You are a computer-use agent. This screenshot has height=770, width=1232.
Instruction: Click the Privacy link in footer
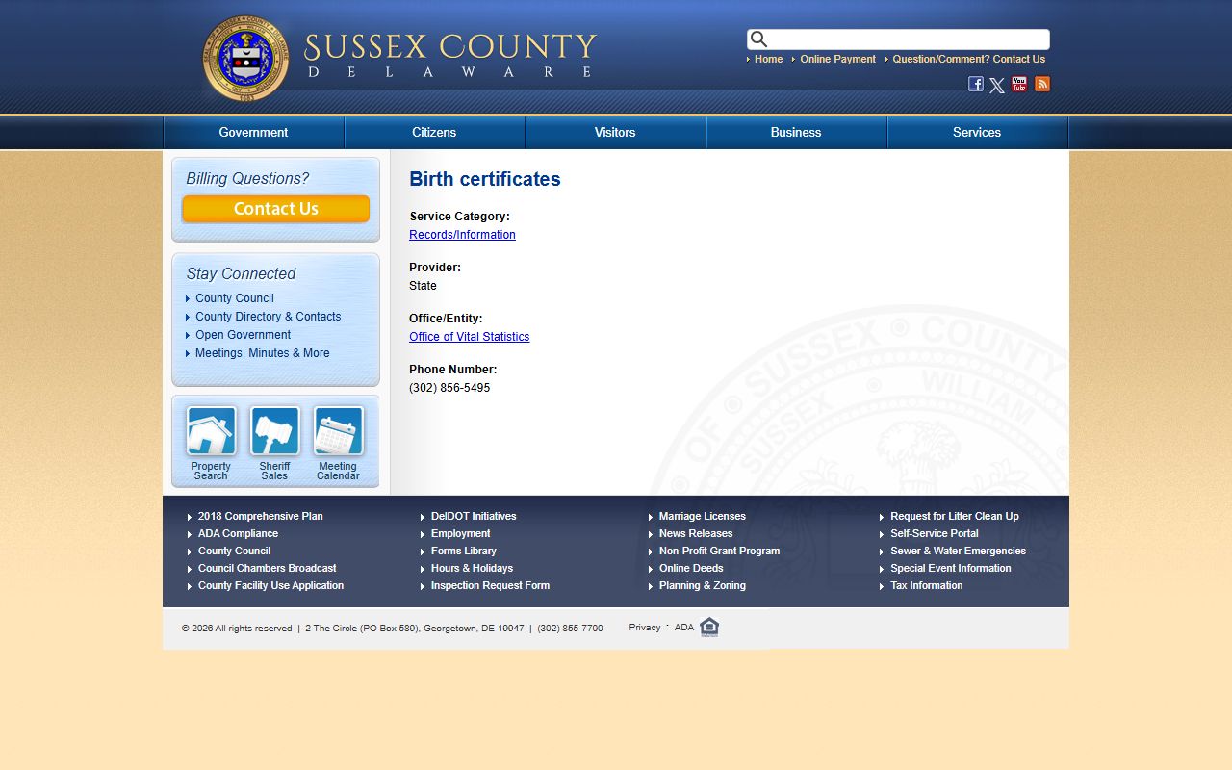click(645, 628)
